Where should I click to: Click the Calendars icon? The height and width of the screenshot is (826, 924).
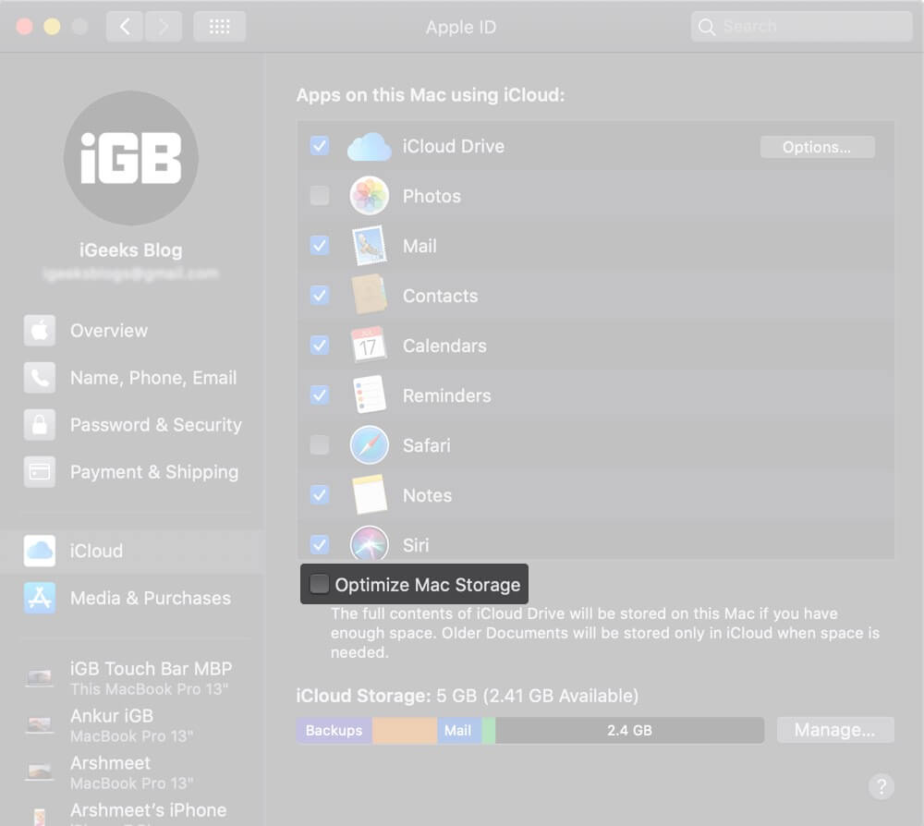pyautogui.click(x=369, y=344)
